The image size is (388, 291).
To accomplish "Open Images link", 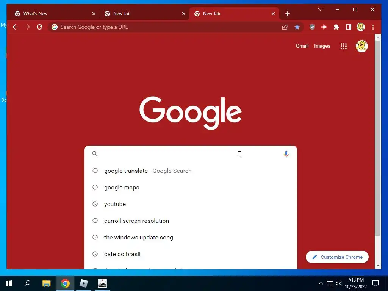I will click(x=322, y=46).
